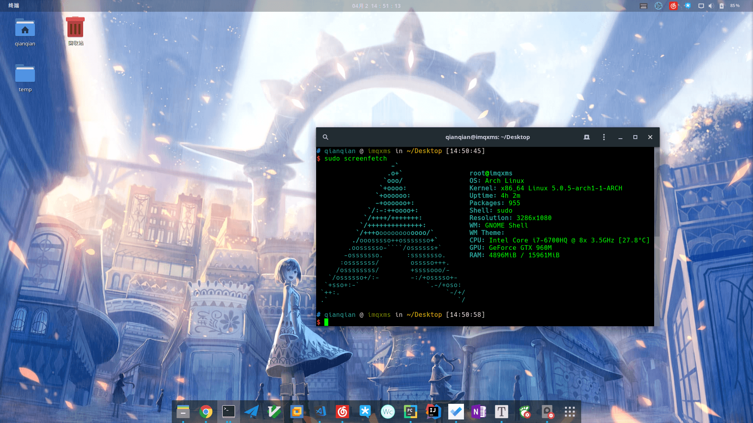Click the Electron atom tray icon
The image size is (753, 423).
658,6
